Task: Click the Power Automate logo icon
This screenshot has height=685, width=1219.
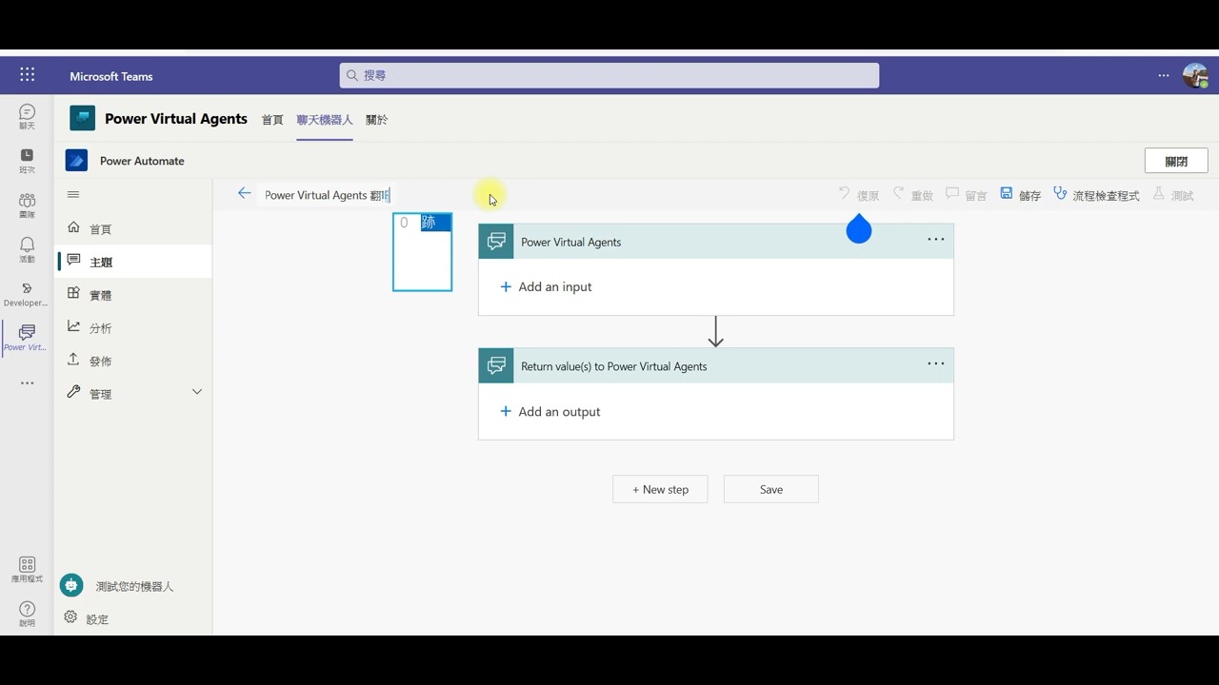Action: tap(76, 160)
